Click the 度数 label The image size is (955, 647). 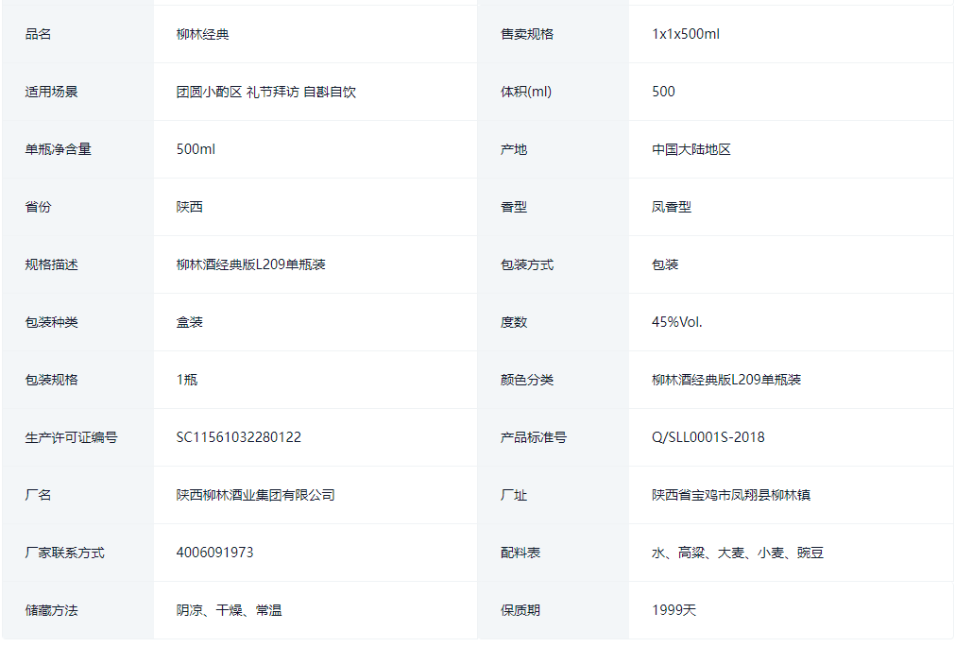(514, 322)
